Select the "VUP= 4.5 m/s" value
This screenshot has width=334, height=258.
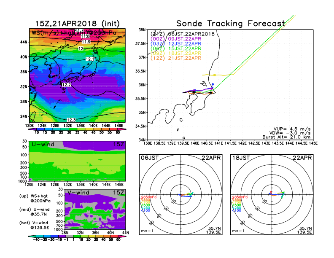(x=292, y=129)
